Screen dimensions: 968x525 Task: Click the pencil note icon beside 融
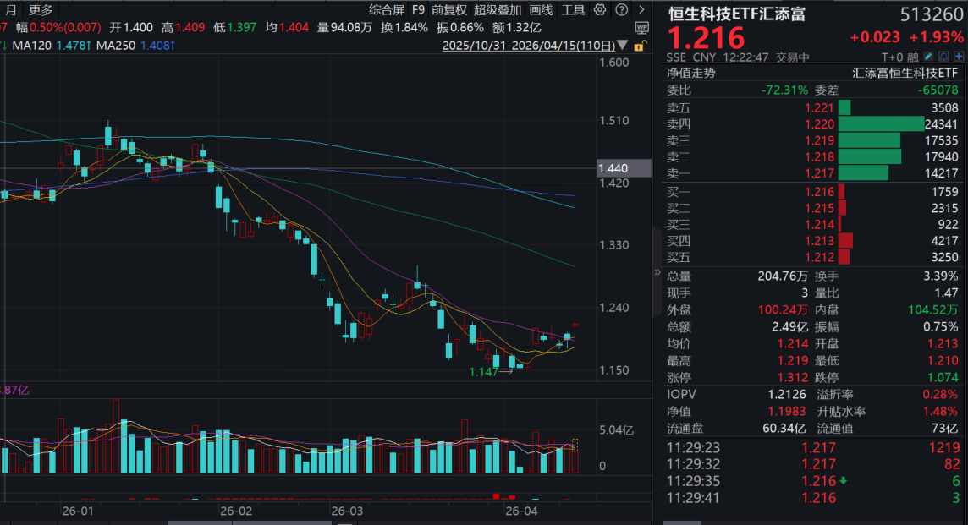click(x=927, y=57)
